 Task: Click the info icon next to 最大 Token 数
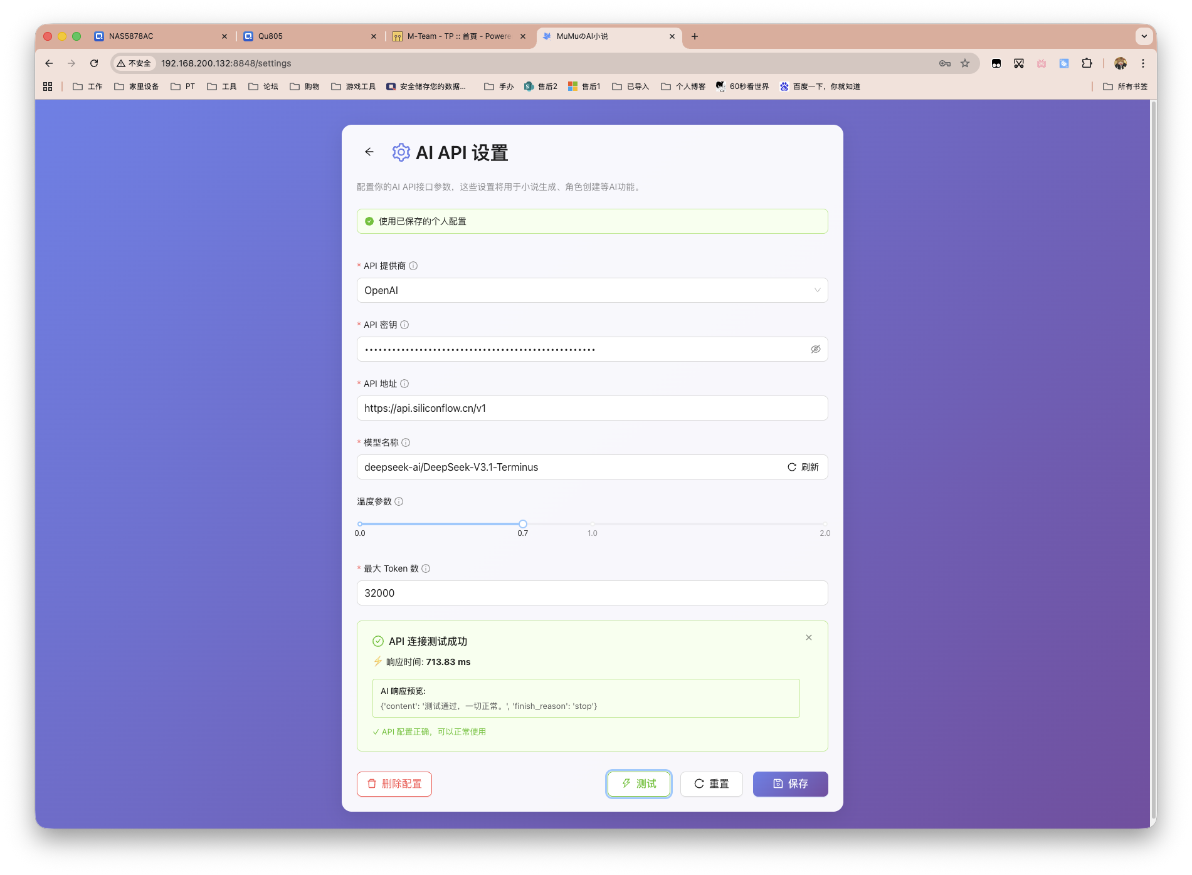(426, 568)
